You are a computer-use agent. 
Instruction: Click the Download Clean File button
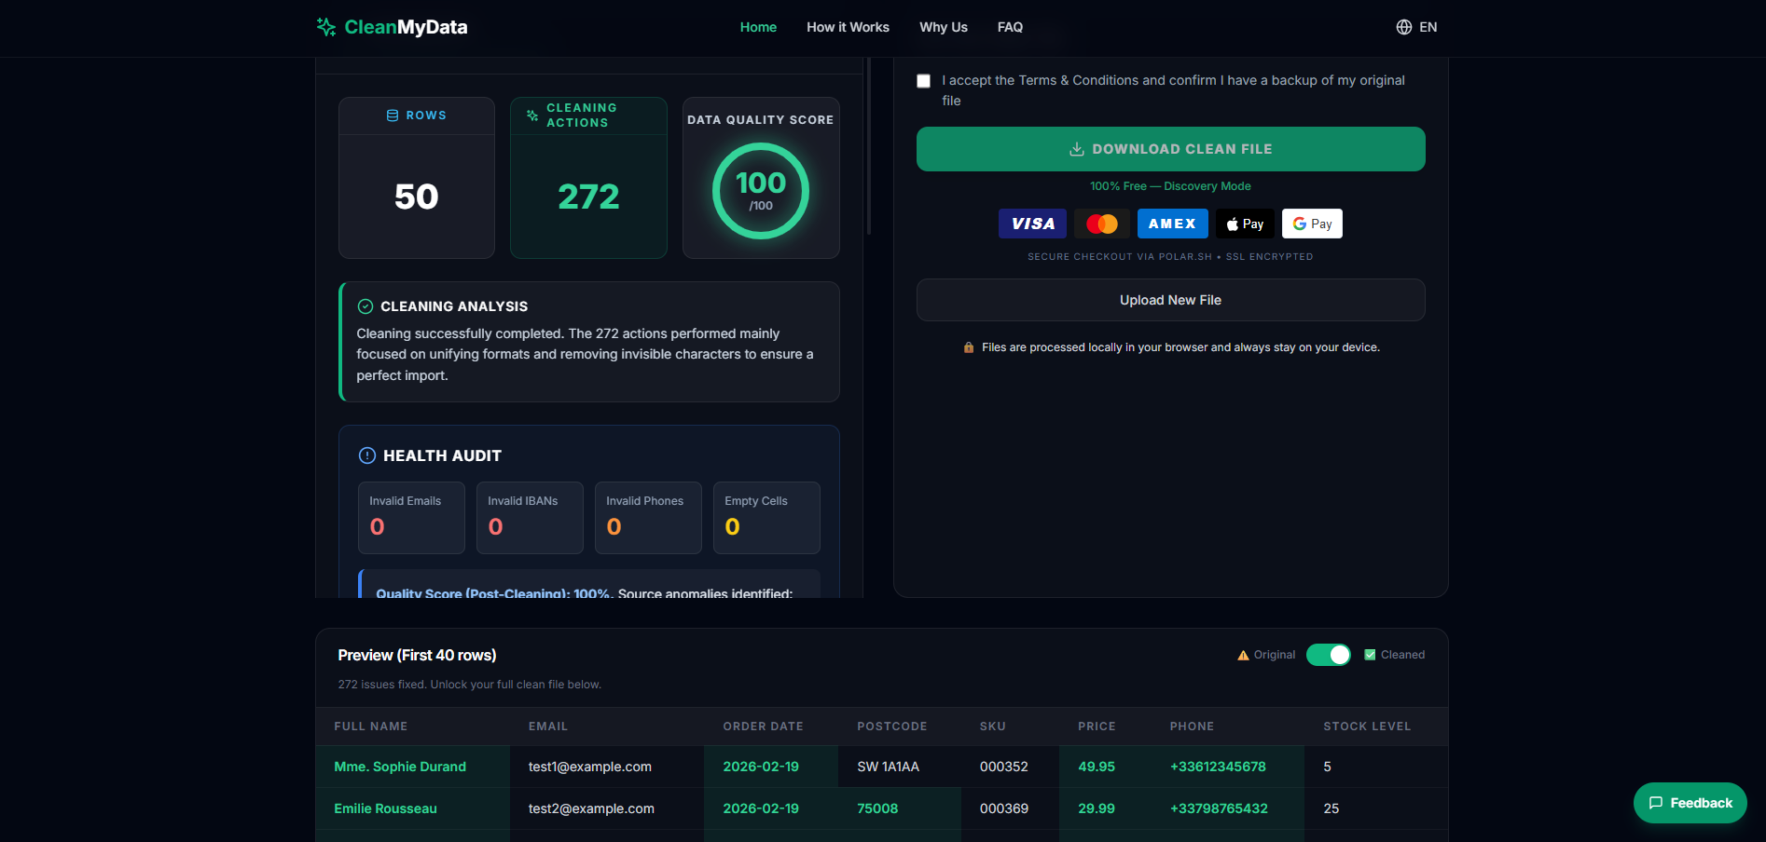1170,149
